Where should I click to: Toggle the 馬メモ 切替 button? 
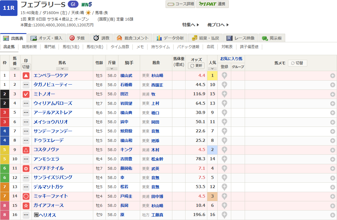pos(297,63)
